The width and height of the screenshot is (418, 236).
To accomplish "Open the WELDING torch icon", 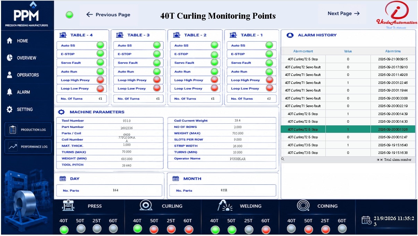I will click(x=225, y=206).
